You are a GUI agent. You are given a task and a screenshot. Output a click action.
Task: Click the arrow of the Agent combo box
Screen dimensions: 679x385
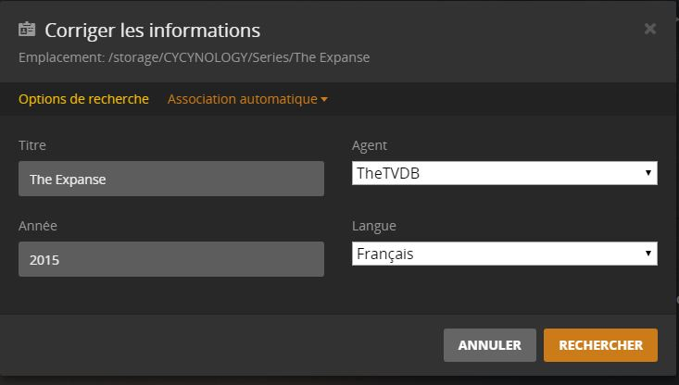click(x=648, y=173)
